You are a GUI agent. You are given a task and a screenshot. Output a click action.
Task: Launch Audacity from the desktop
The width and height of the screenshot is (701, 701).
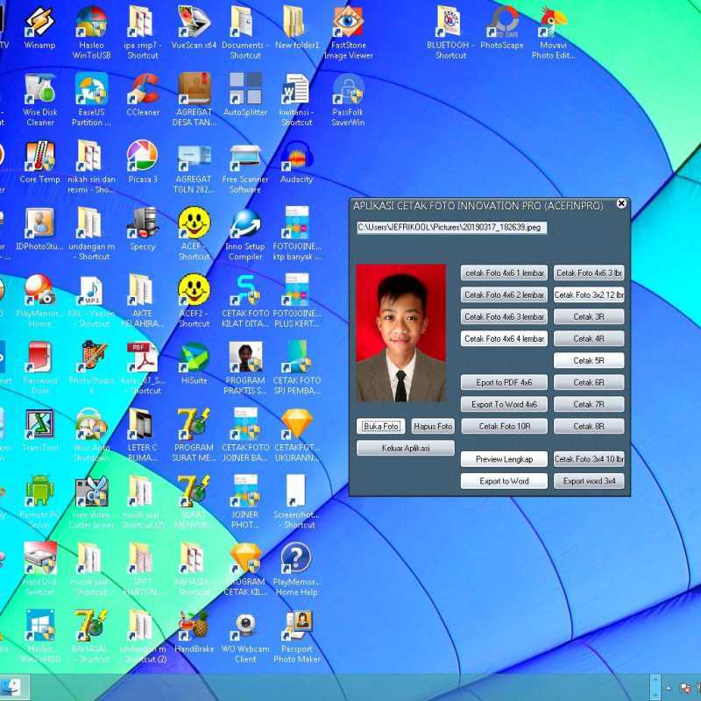(x=296, y=159)
